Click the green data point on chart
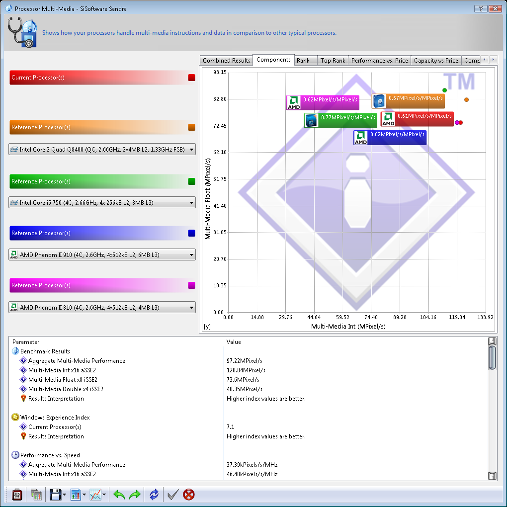 [x=444, y=90]
